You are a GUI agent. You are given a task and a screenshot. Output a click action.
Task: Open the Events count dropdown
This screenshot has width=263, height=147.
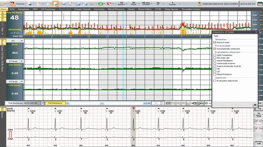(180, 4)
